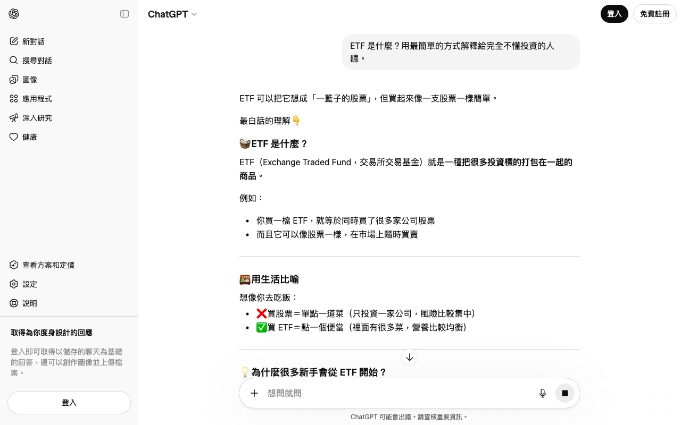Click the sidebar 登入 button
This screenshot has height=425, width=681.
[x=69, y=403]
